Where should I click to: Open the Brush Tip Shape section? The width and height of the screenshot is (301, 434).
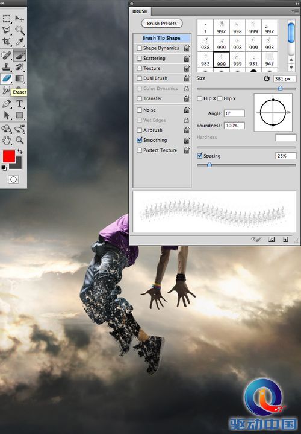tap(161, 38)
